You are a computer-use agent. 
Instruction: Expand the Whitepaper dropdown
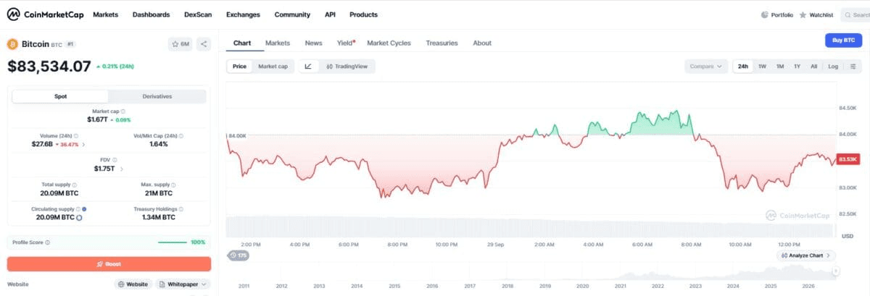183,284
